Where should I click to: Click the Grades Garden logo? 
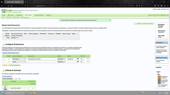[7, 11]
